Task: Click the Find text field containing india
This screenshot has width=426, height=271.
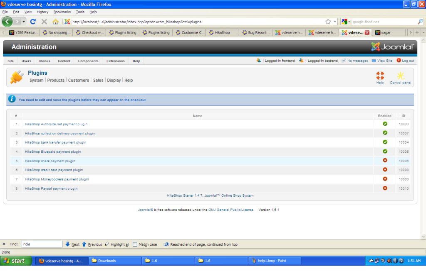Action: [x=42, y=244]
